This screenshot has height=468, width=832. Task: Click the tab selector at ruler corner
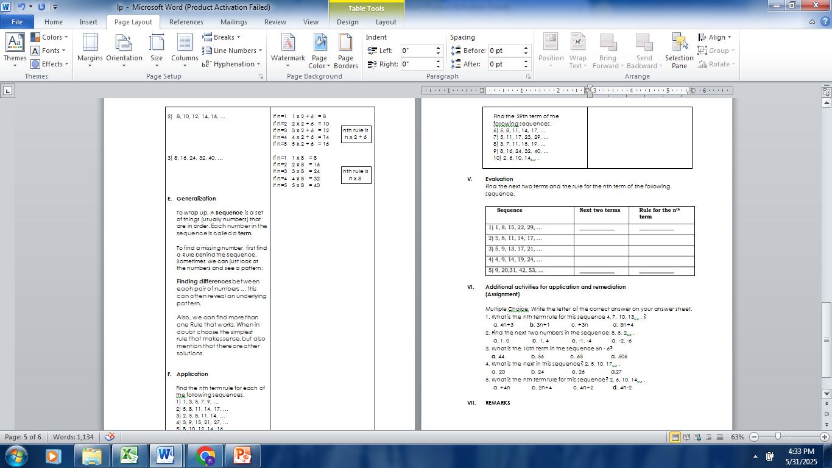click(x=7, y=91)
